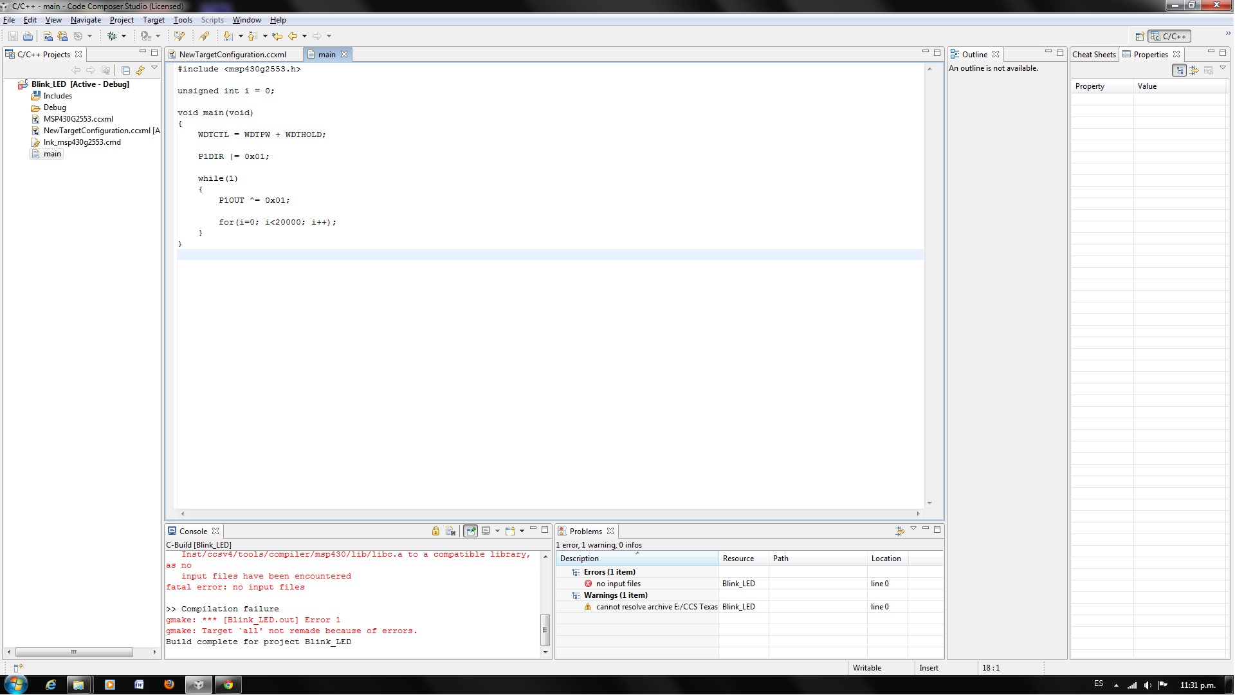Select lnk_msp430g2553.cmd in project tree
1235x695 pixels.
82,142
